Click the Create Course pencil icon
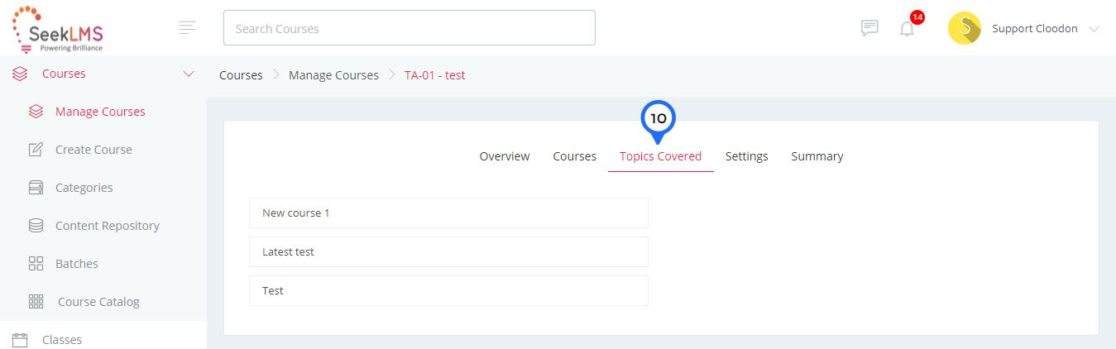1116x349 pixels. click(x=36, y=150)
